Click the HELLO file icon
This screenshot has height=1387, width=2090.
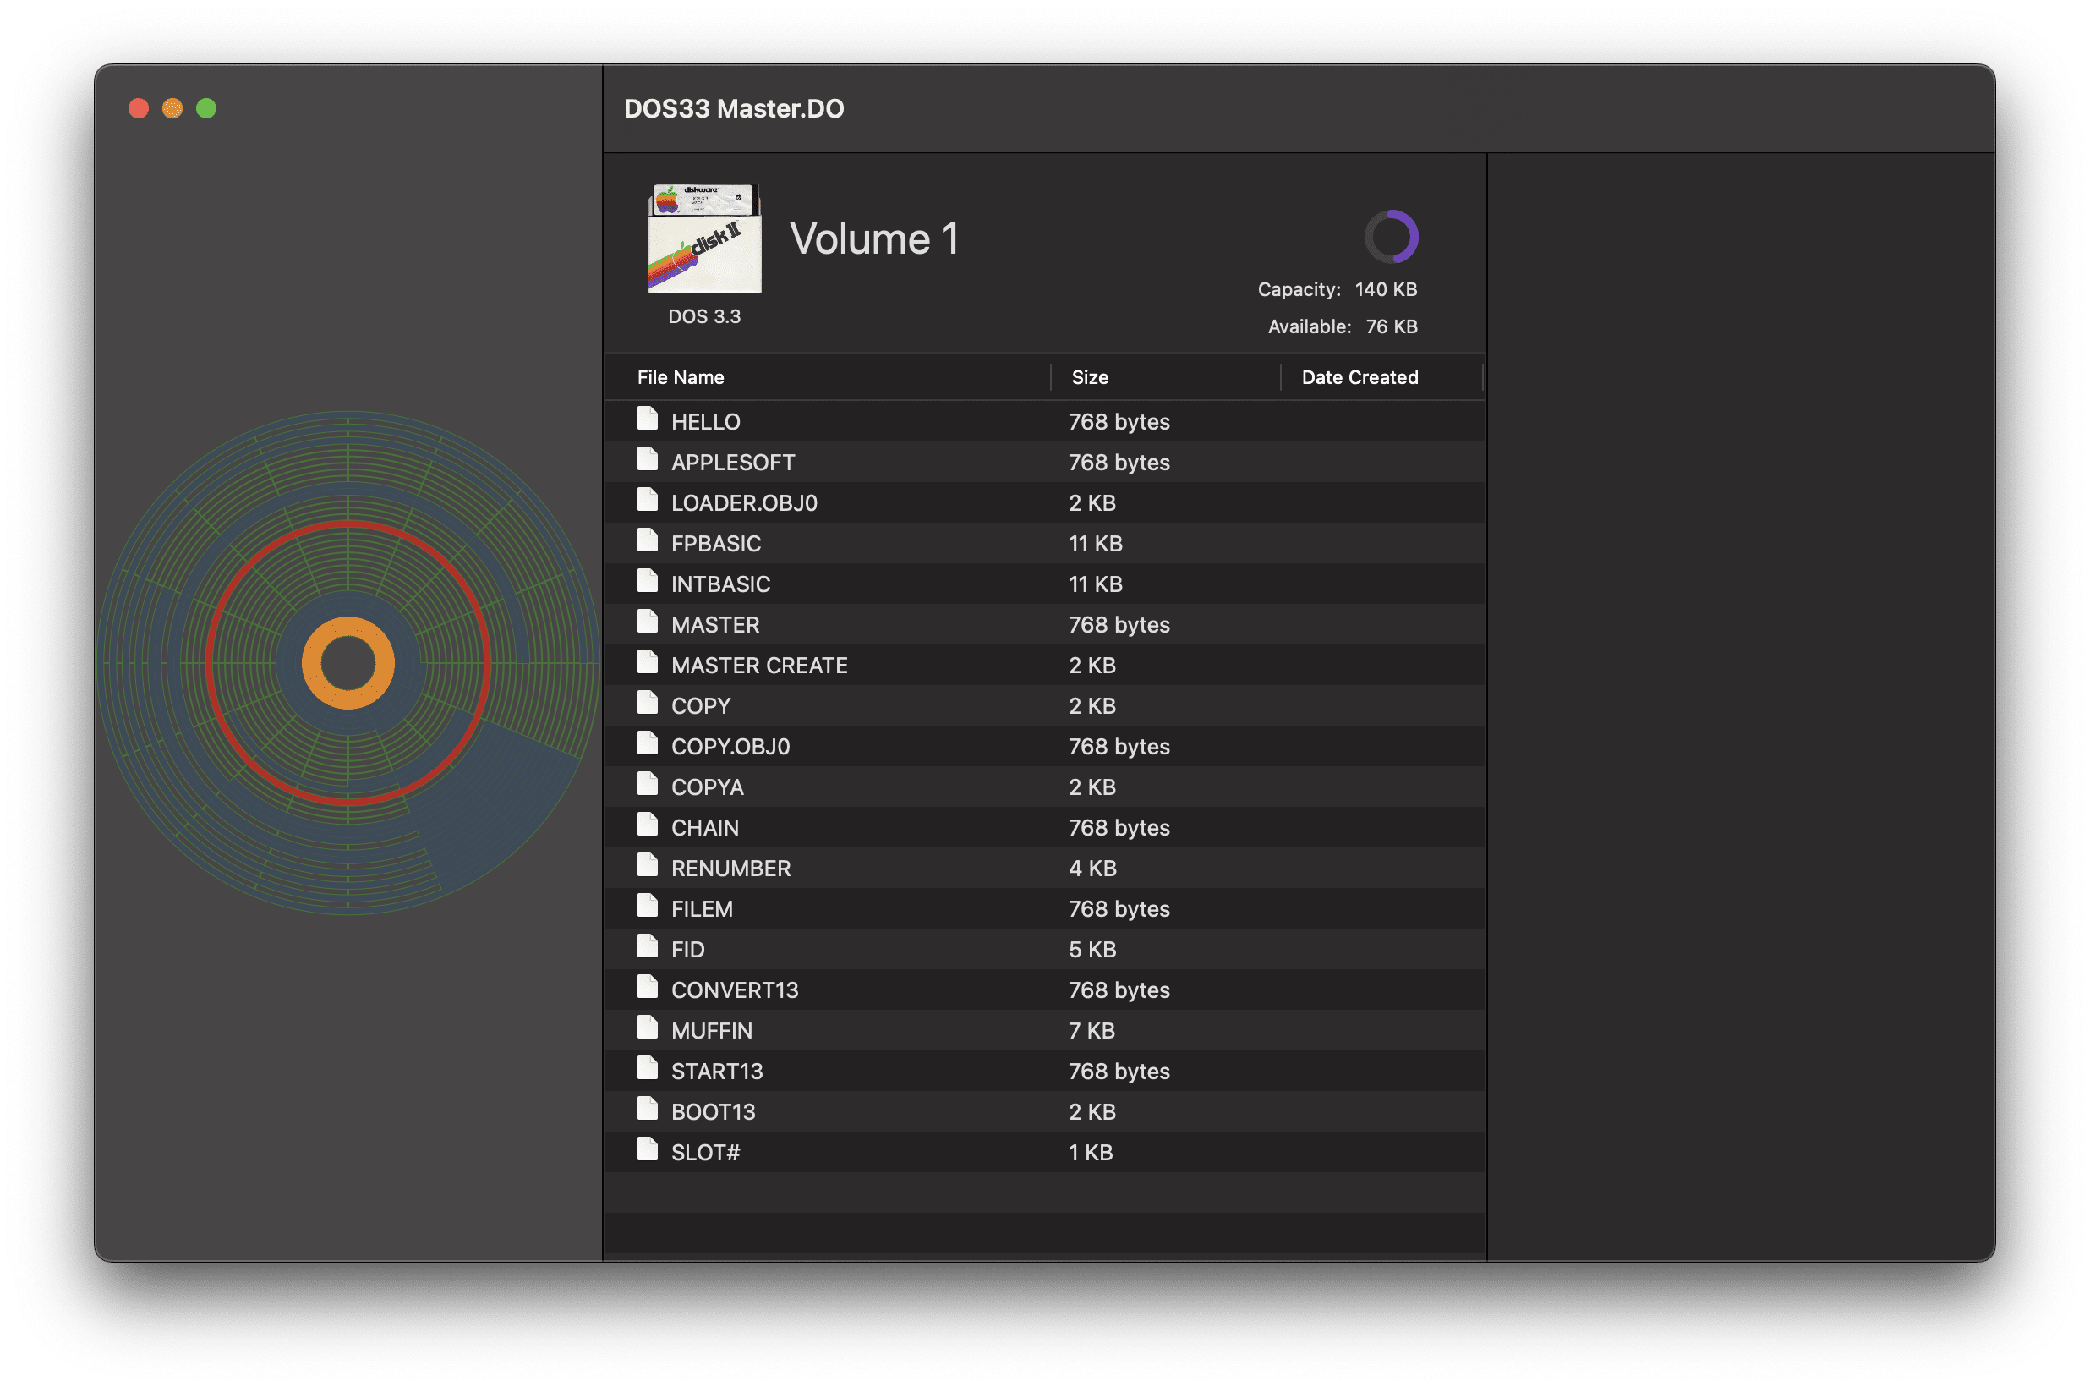(647, 419)
